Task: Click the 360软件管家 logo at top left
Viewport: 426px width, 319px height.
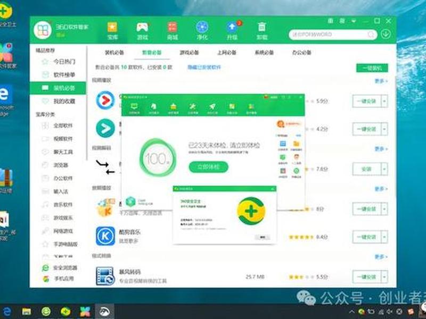Action: tap(43, 30)
